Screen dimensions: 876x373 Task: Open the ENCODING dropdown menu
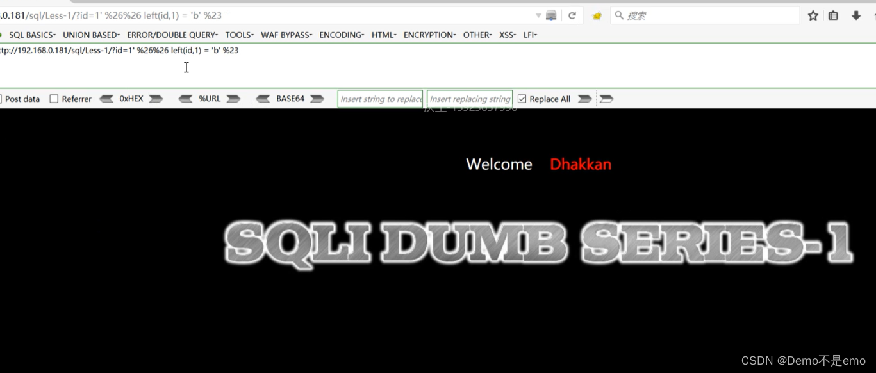(342, 35)
